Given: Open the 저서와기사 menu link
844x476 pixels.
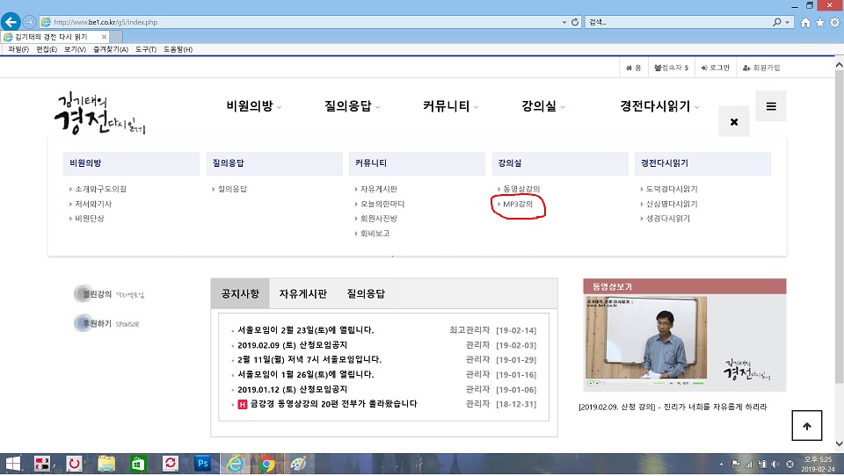Looking at the screenshot, I should tap(92, 204).
